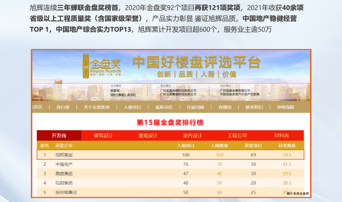Viewport: 342px width, 202px height.
Task: Click the 排名 column header
Action: pos(45,146)
